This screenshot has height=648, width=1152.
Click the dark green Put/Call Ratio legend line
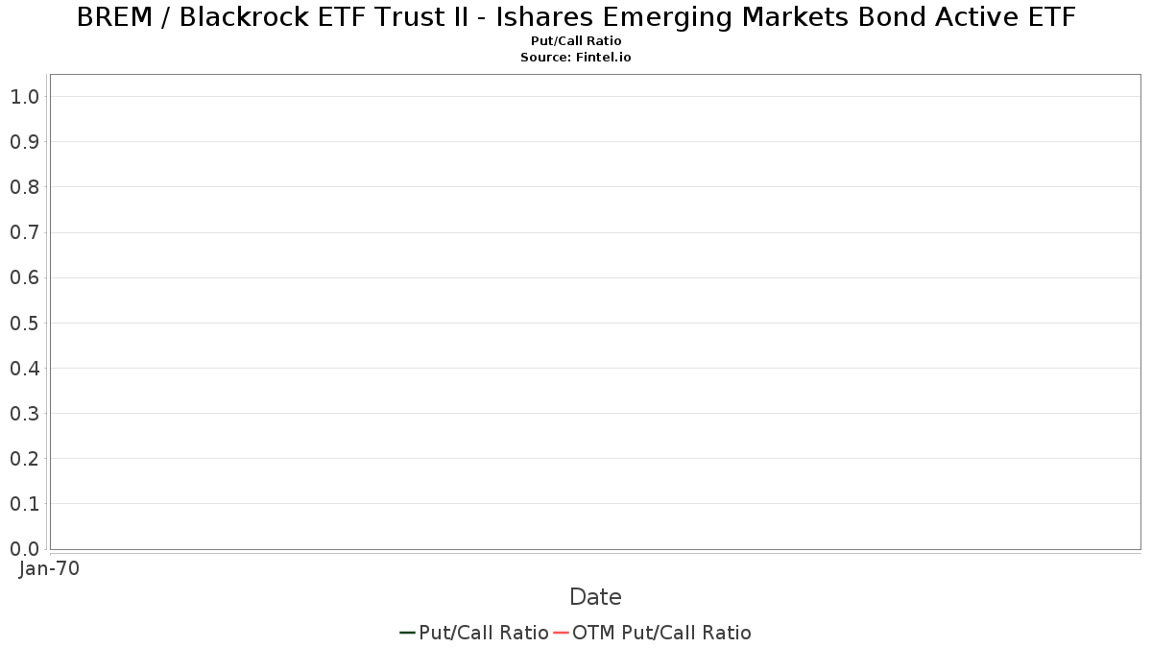(x=407, y=633)
